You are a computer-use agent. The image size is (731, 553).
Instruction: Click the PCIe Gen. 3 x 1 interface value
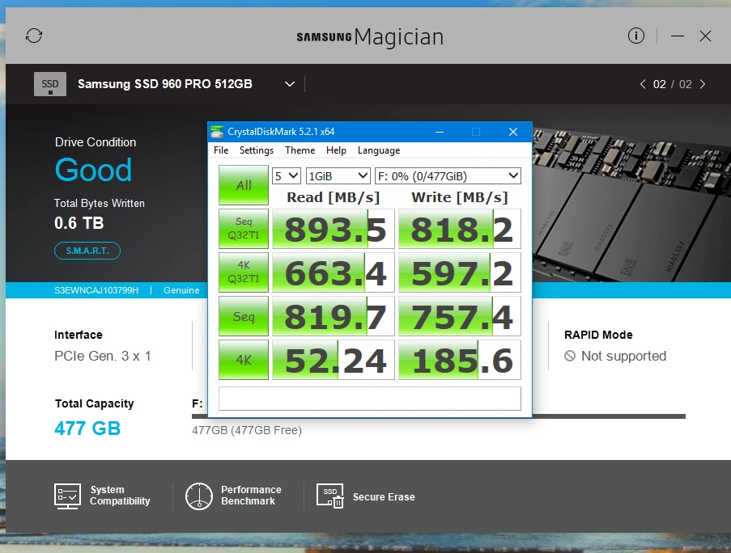[103, 356]
